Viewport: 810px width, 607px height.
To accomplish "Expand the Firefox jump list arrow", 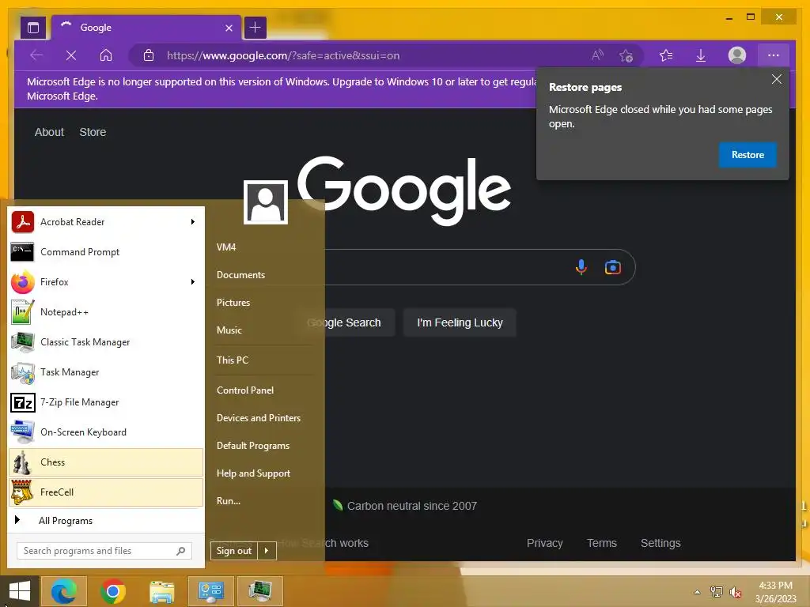I will point(193,282).
